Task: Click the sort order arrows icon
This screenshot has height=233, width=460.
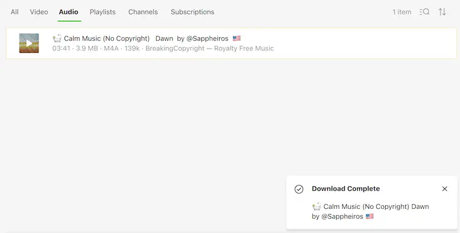Action: tap(442, 12)
